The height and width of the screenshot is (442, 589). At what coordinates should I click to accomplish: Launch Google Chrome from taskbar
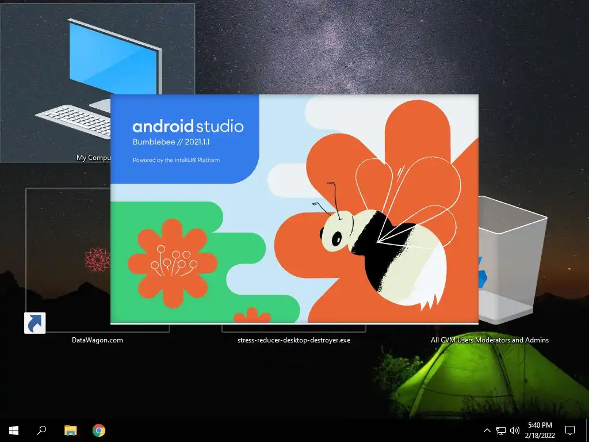point(99,430)
